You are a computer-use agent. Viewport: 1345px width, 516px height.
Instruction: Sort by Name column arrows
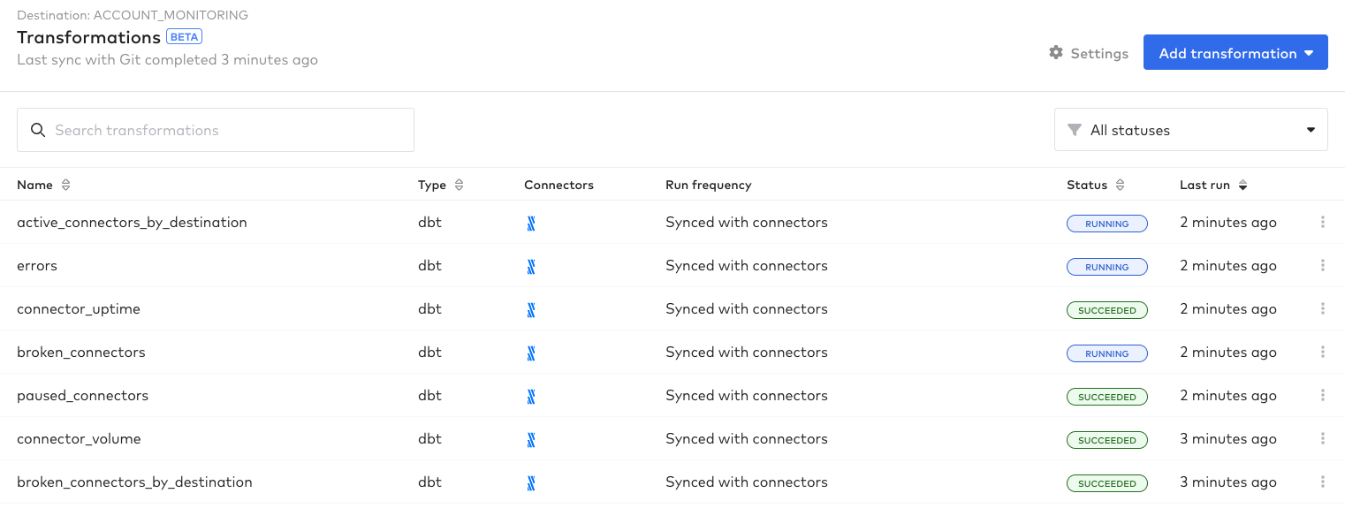tap(65, 186)
